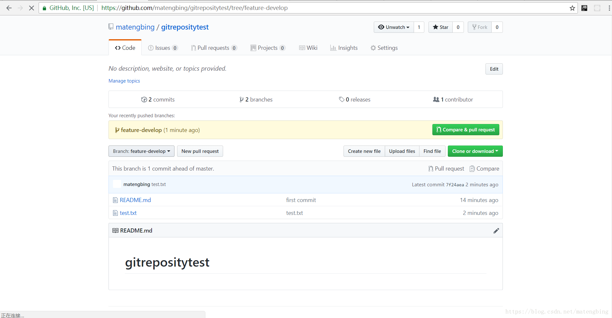The width and height of the screenshot is (612, 318).
Task: Click the Pull request link in branch info bar
Action: tap(446, 169)
